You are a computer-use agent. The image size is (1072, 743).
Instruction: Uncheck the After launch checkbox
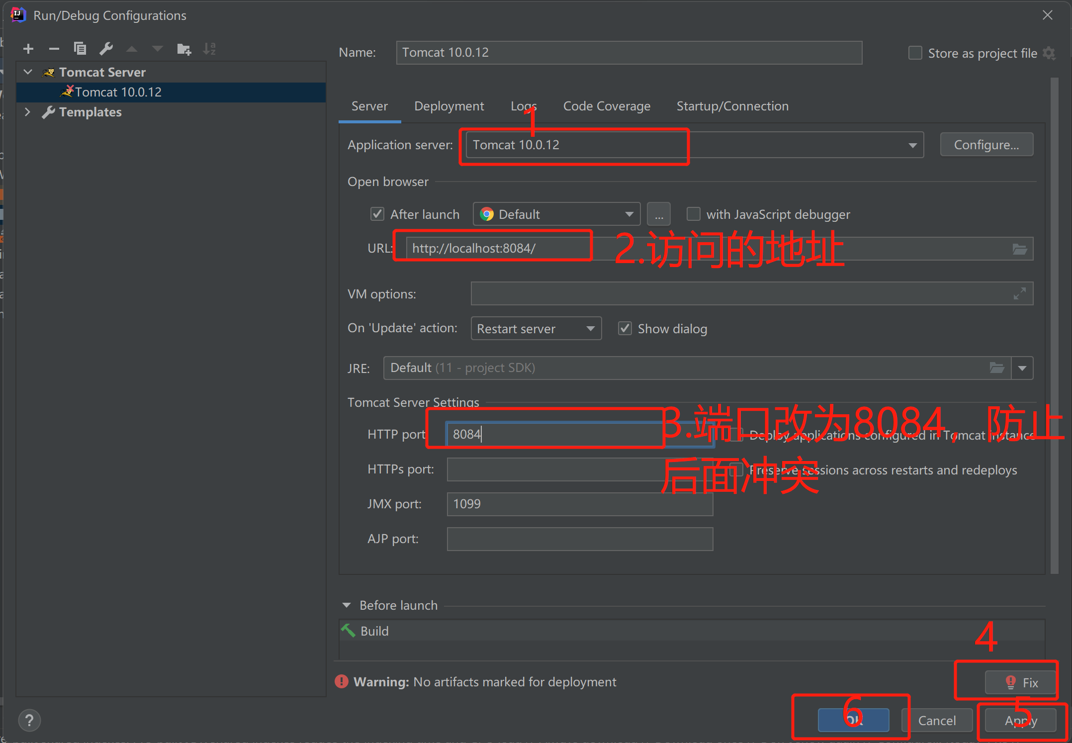pyautogui.click(x=377, y=214)
